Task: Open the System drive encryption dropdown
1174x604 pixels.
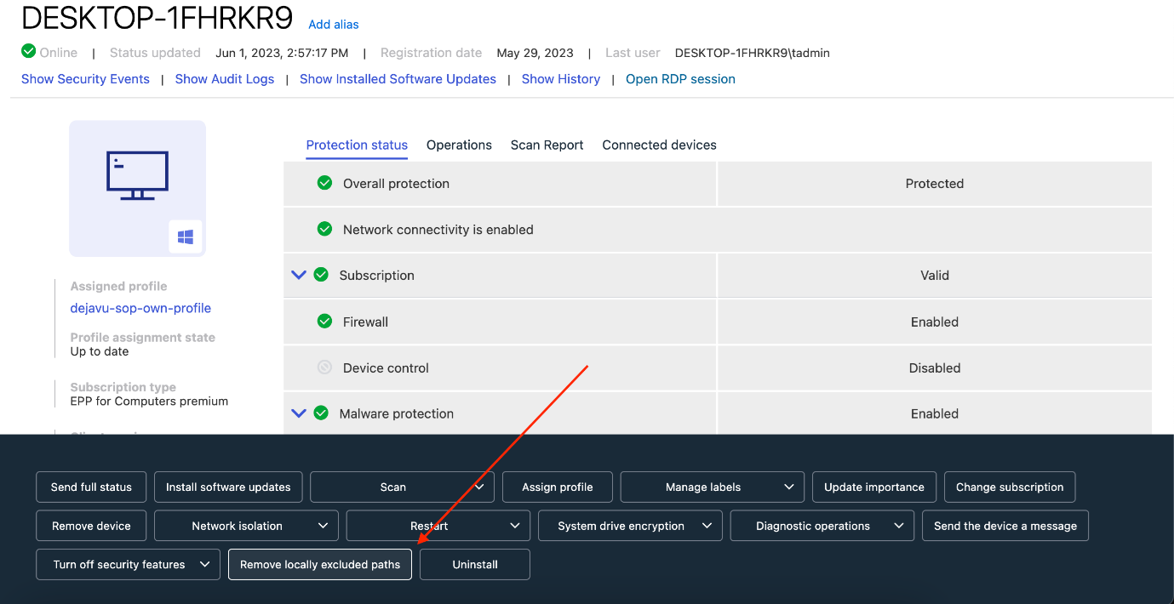Action: point(630,526)
